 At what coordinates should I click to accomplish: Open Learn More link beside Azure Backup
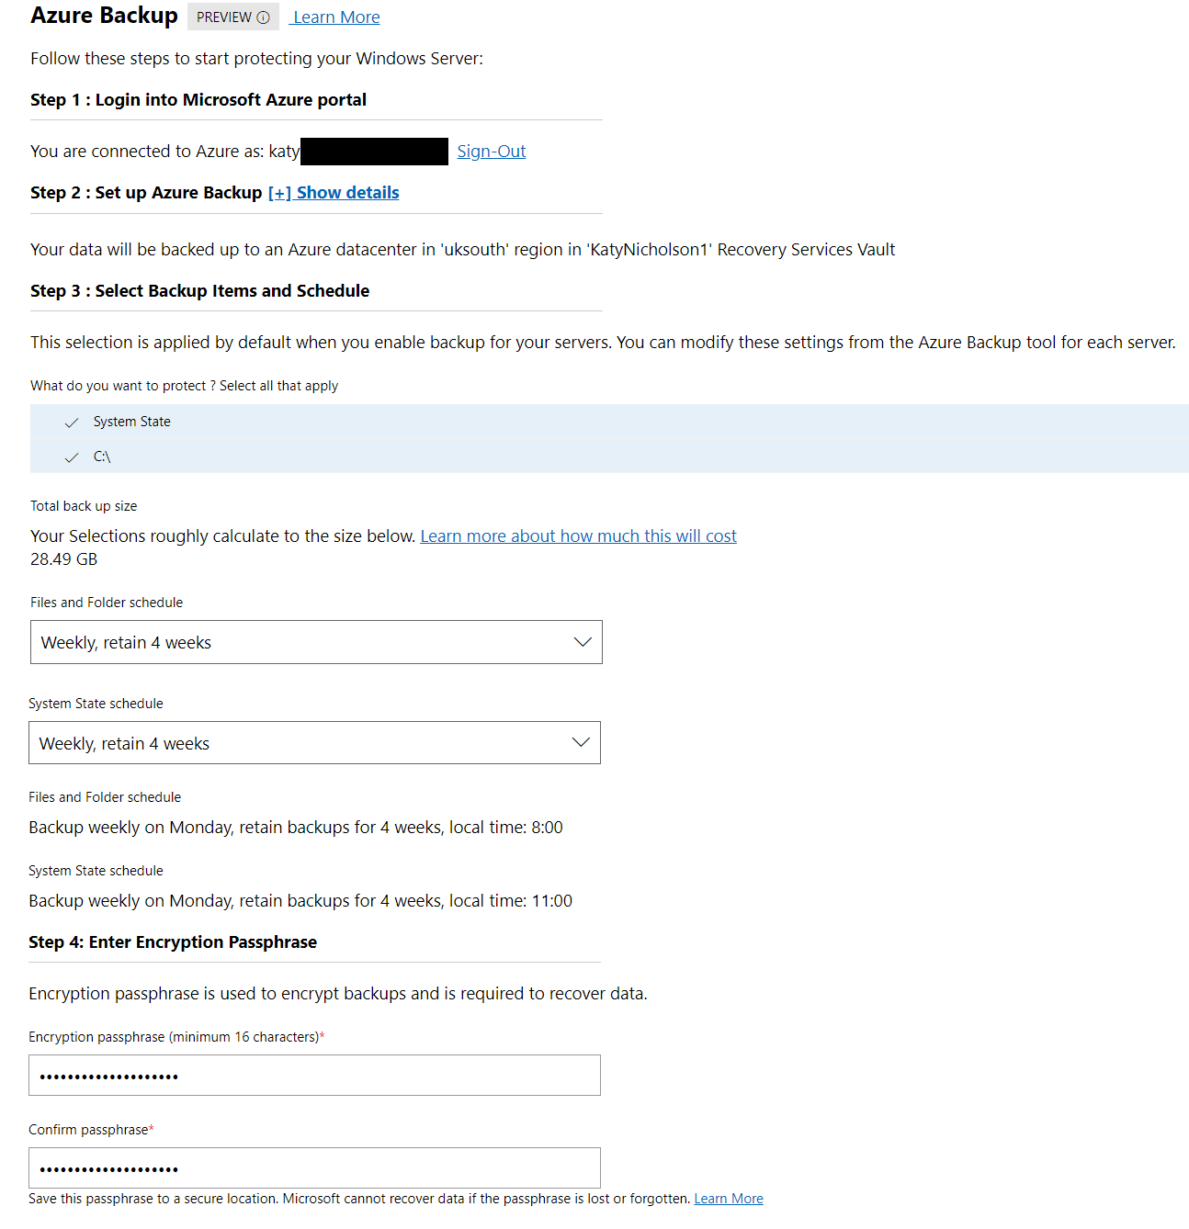[336, 17]
